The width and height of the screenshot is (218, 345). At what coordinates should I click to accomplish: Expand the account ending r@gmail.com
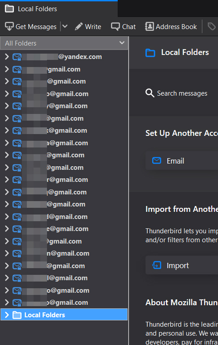click(7, 180)
